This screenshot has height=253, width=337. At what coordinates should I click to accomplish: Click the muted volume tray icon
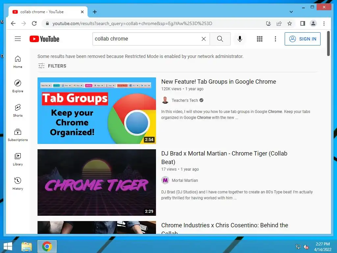(306, 247)
